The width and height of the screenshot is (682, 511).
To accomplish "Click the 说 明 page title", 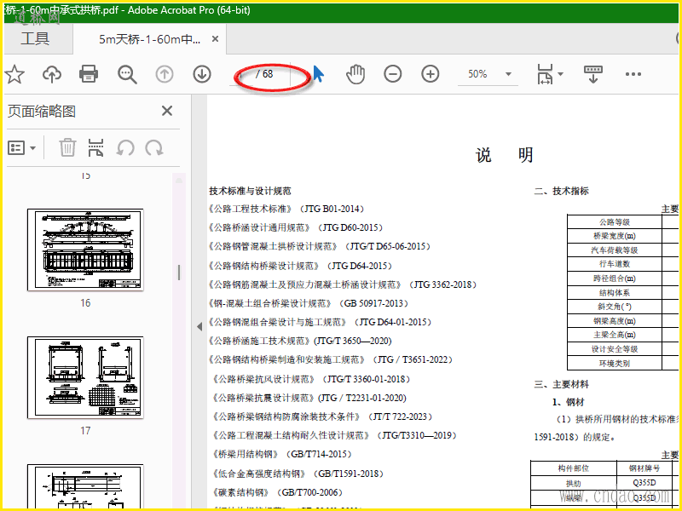I will (505, 155).
